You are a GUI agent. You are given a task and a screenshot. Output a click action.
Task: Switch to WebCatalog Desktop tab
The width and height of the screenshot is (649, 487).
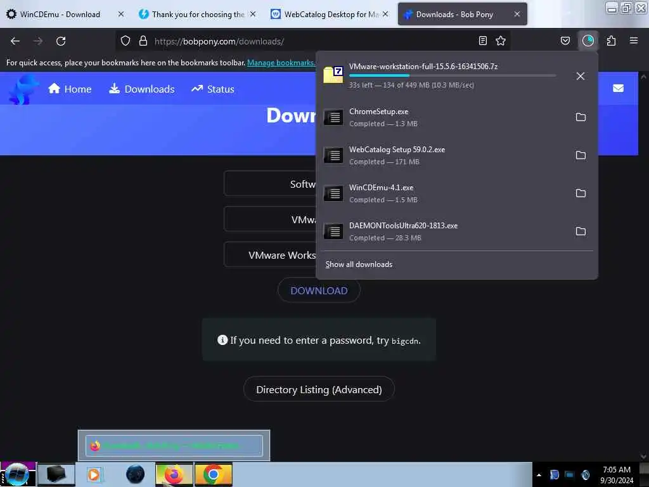point(331,15)
